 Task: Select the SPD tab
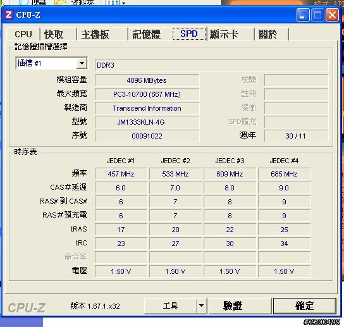pos(189,34)
